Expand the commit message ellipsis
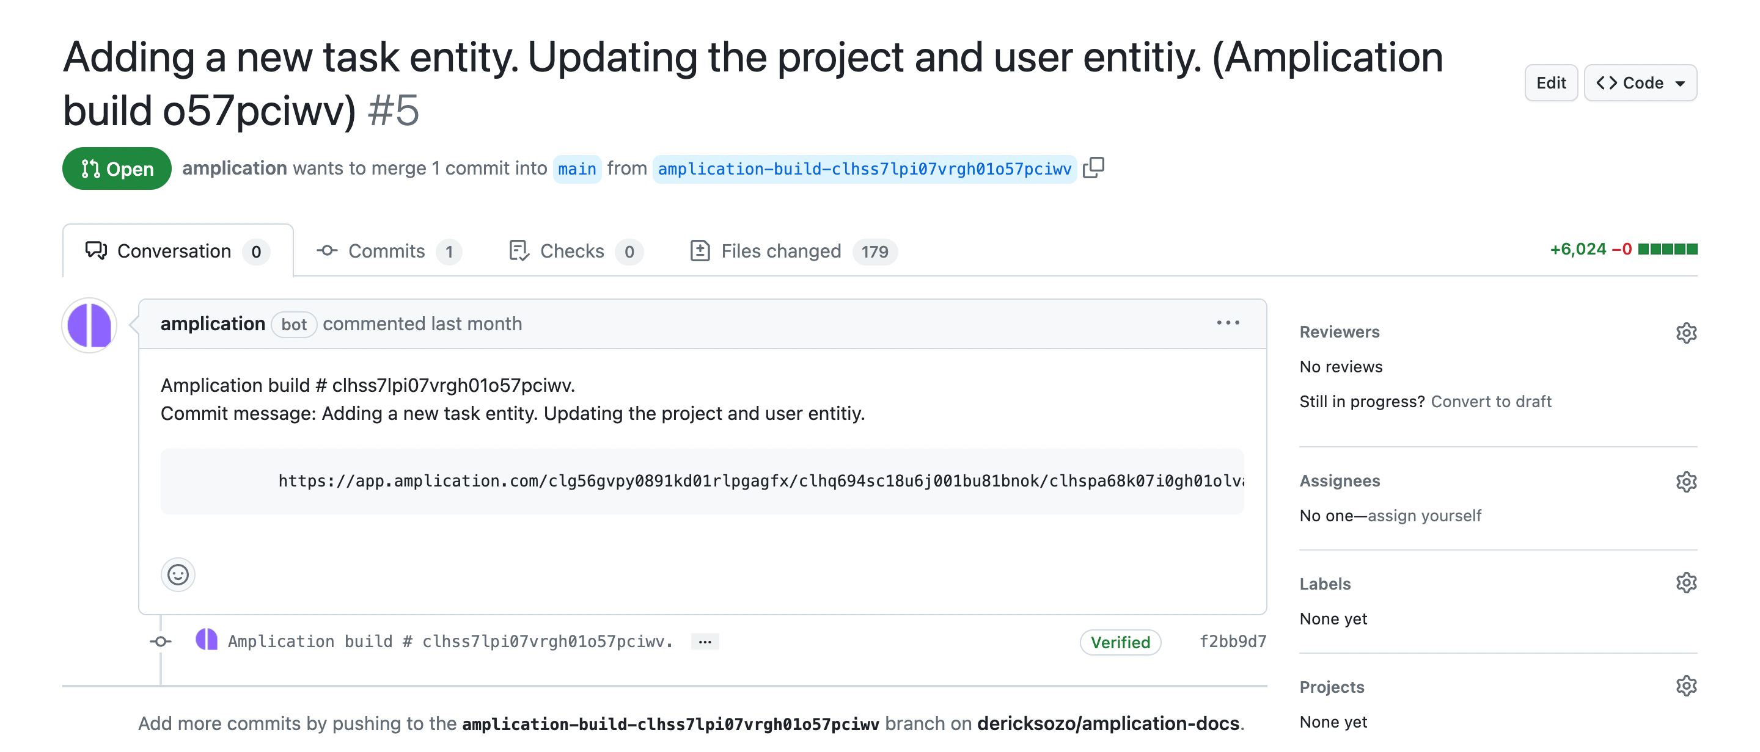Screen dimensions: 1760x752 click(x=705, y=642)
